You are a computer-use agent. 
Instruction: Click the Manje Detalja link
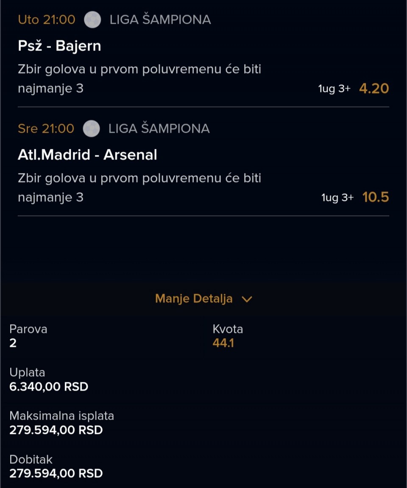(x=194, y=299)
